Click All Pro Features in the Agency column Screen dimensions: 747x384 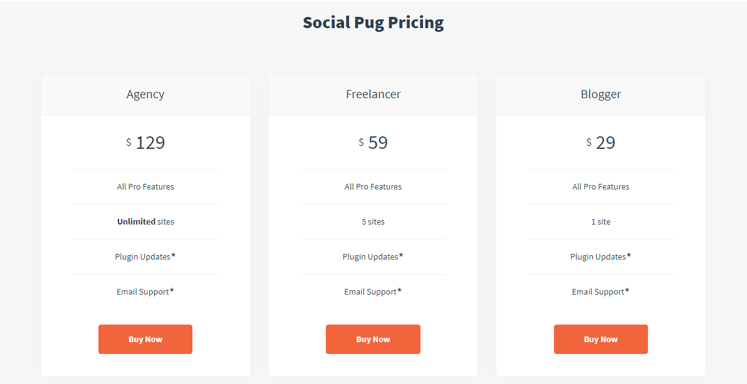tap(145, 186)
